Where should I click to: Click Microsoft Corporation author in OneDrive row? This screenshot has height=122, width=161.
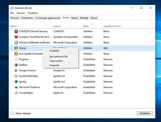click(65, 87)
